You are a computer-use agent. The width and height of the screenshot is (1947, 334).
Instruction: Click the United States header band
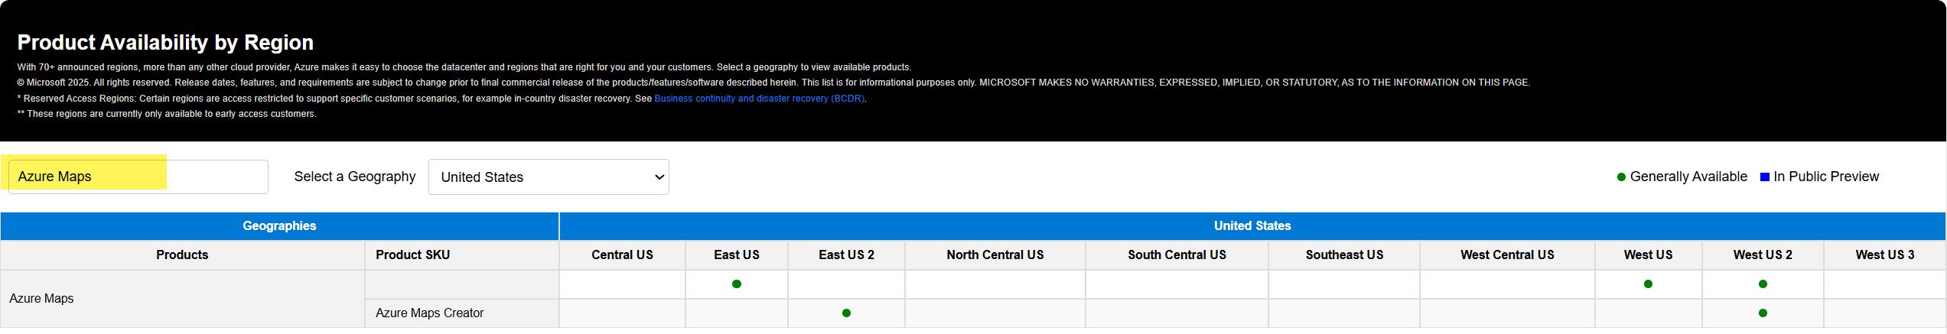coord(1252,226)
